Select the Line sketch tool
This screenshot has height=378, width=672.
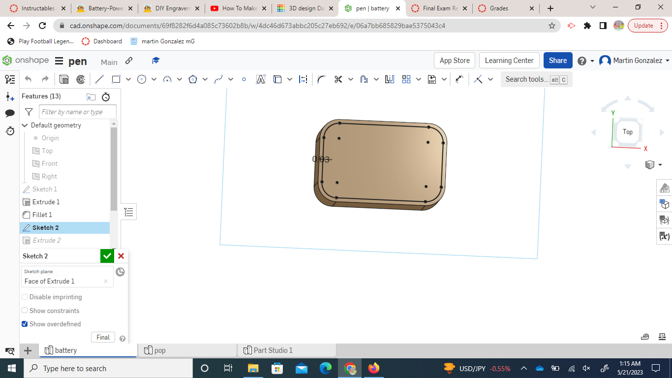(x=99, y=79)
